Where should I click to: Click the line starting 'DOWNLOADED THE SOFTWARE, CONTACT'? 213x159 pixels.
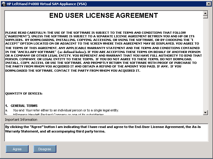[x=73, y=70]
